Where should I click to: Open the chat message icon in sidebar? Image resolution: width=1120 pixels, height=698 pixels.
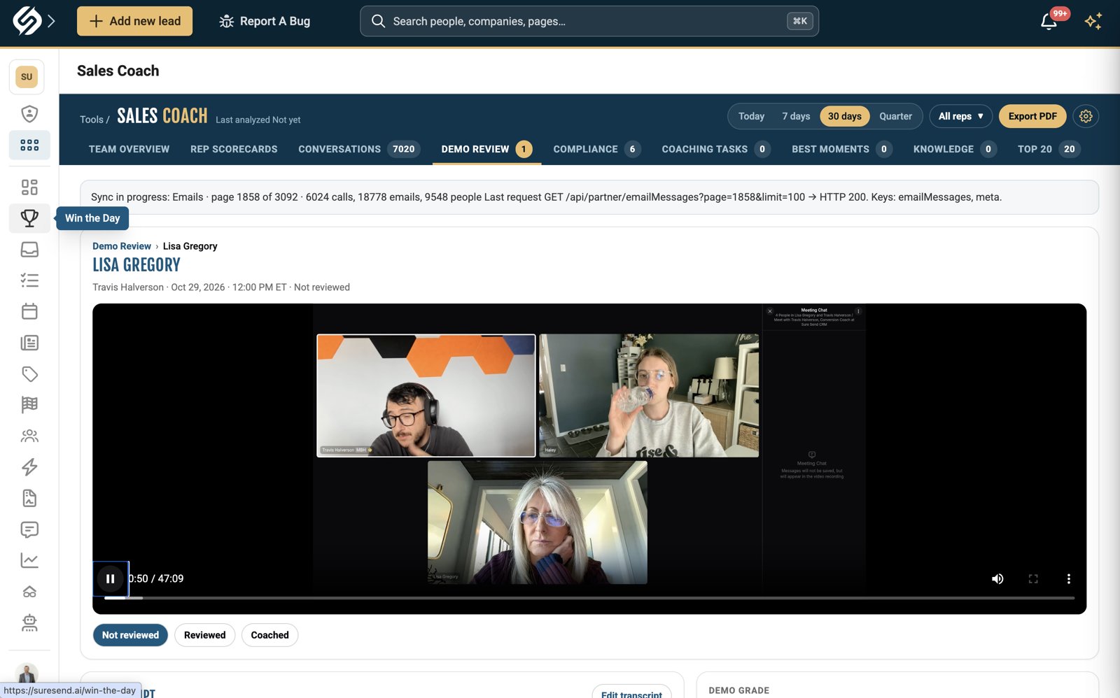[29, 529]
